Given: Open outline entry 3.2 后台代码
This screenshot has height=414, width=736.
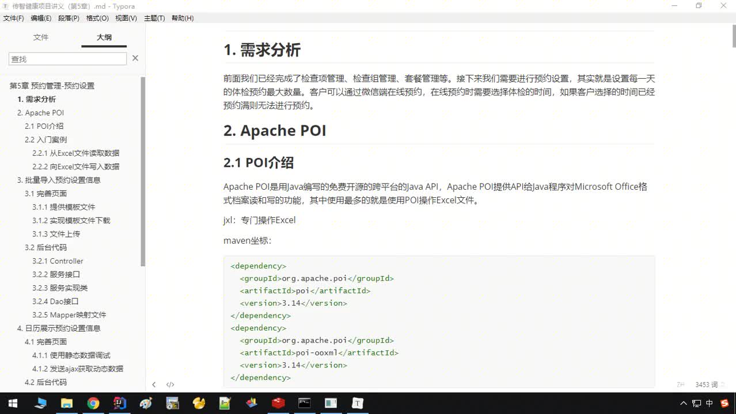Looking at the screenshot, I should click(x=45, y=248).
